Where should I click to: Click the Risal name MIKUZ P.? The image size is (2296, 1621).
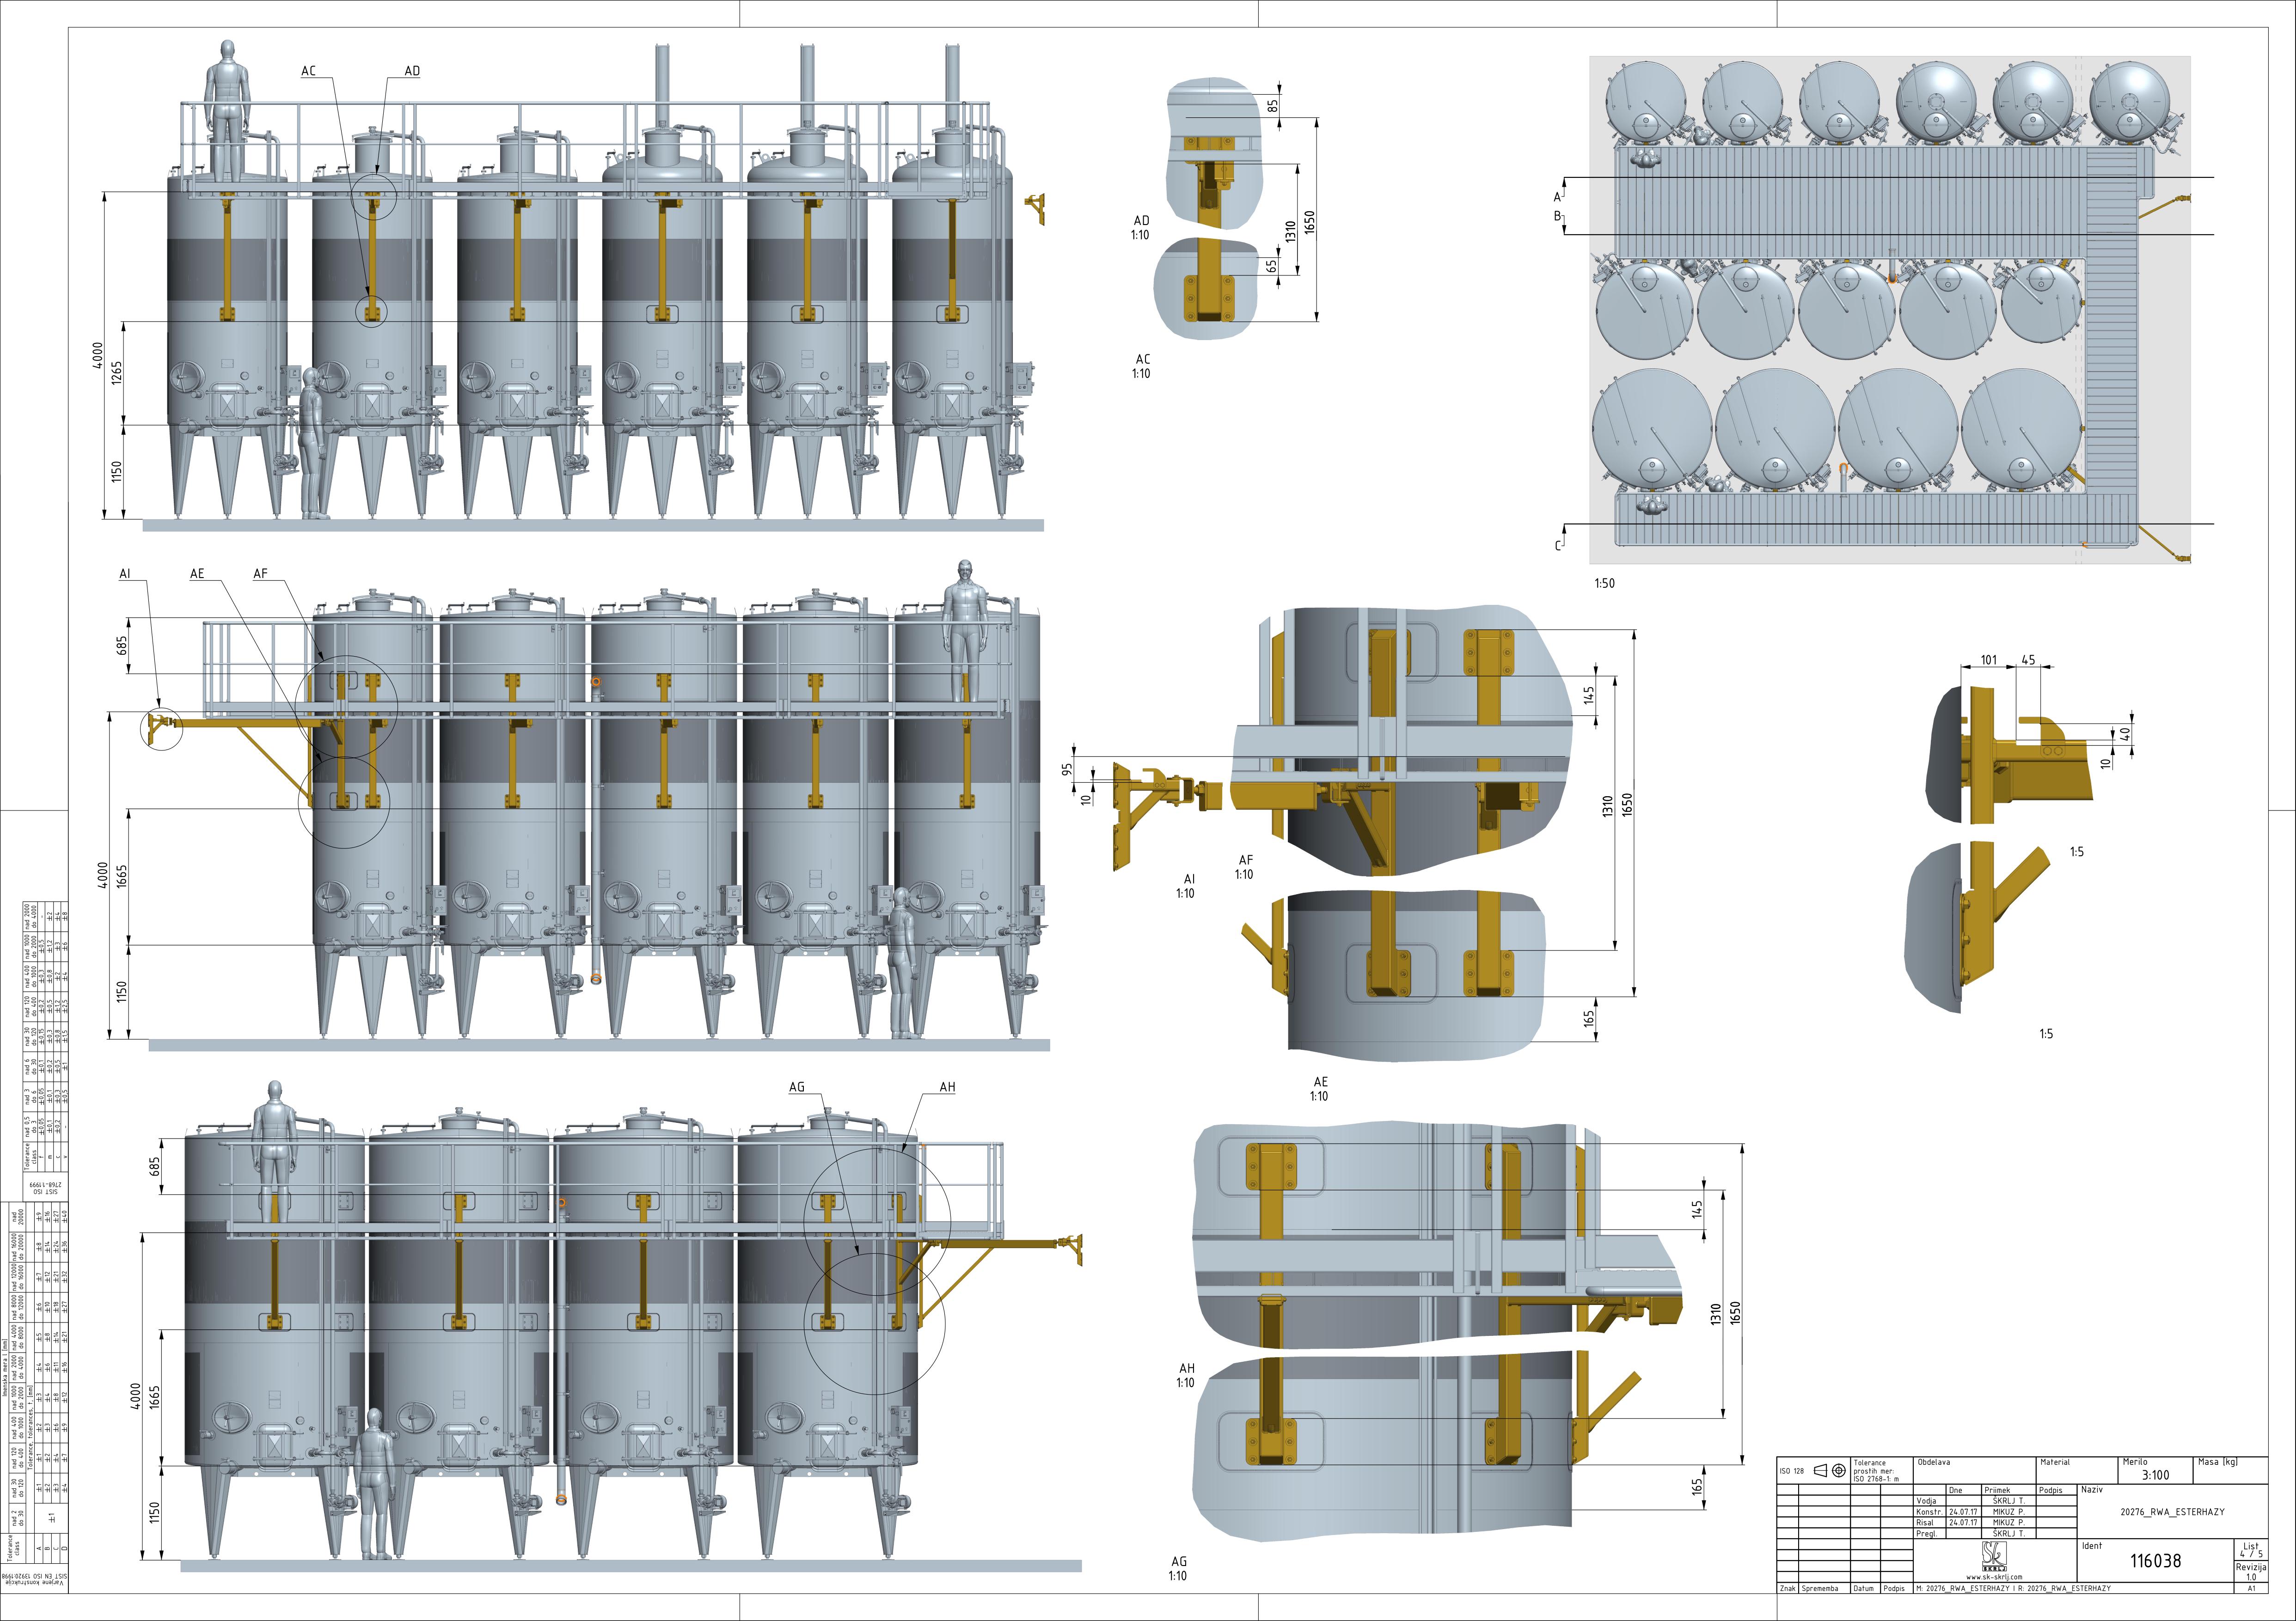(x=2009, y=1523)
